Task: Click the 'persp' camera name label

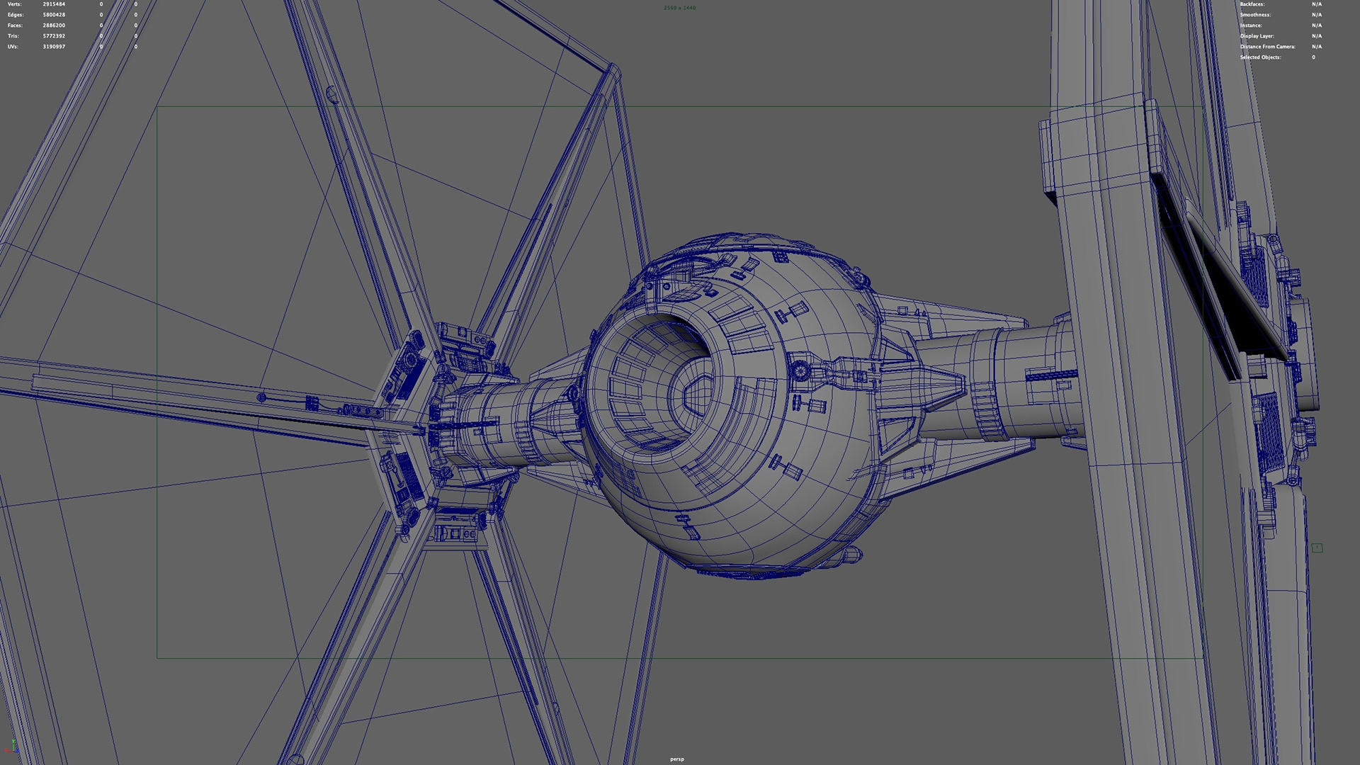Action: (677, 759)
